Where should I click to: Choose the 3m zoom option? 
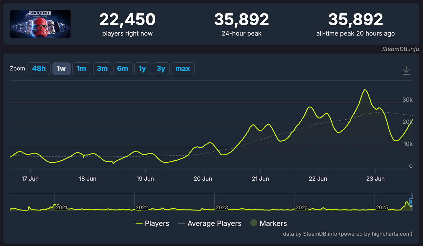[x=102, y=69]
